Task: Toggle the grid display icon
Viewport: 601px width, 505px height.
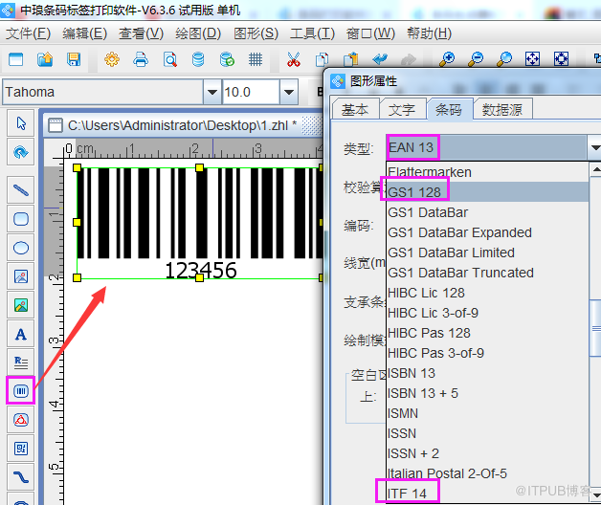Action: [x=256, y=59]
